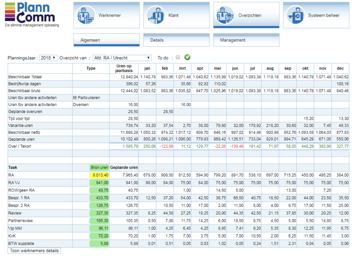The image size is (354, 256).
Task: Click the Klant person icon
Action: point(156,15)
